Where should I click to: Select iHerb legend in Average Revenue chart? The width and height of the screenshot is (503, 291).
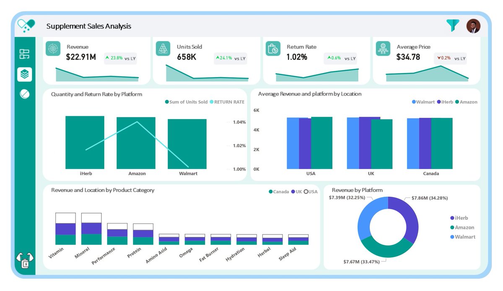pos(445,102)
